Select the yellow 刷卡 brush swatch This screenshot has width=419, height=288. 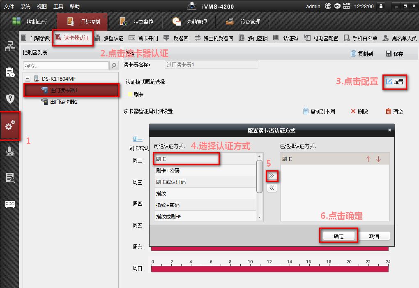[130, 95]
